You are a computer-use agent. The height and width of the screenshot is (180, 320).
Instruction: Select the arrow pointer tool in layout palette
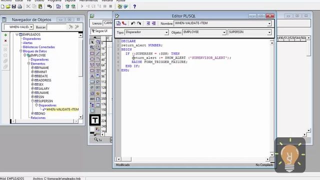92,42
